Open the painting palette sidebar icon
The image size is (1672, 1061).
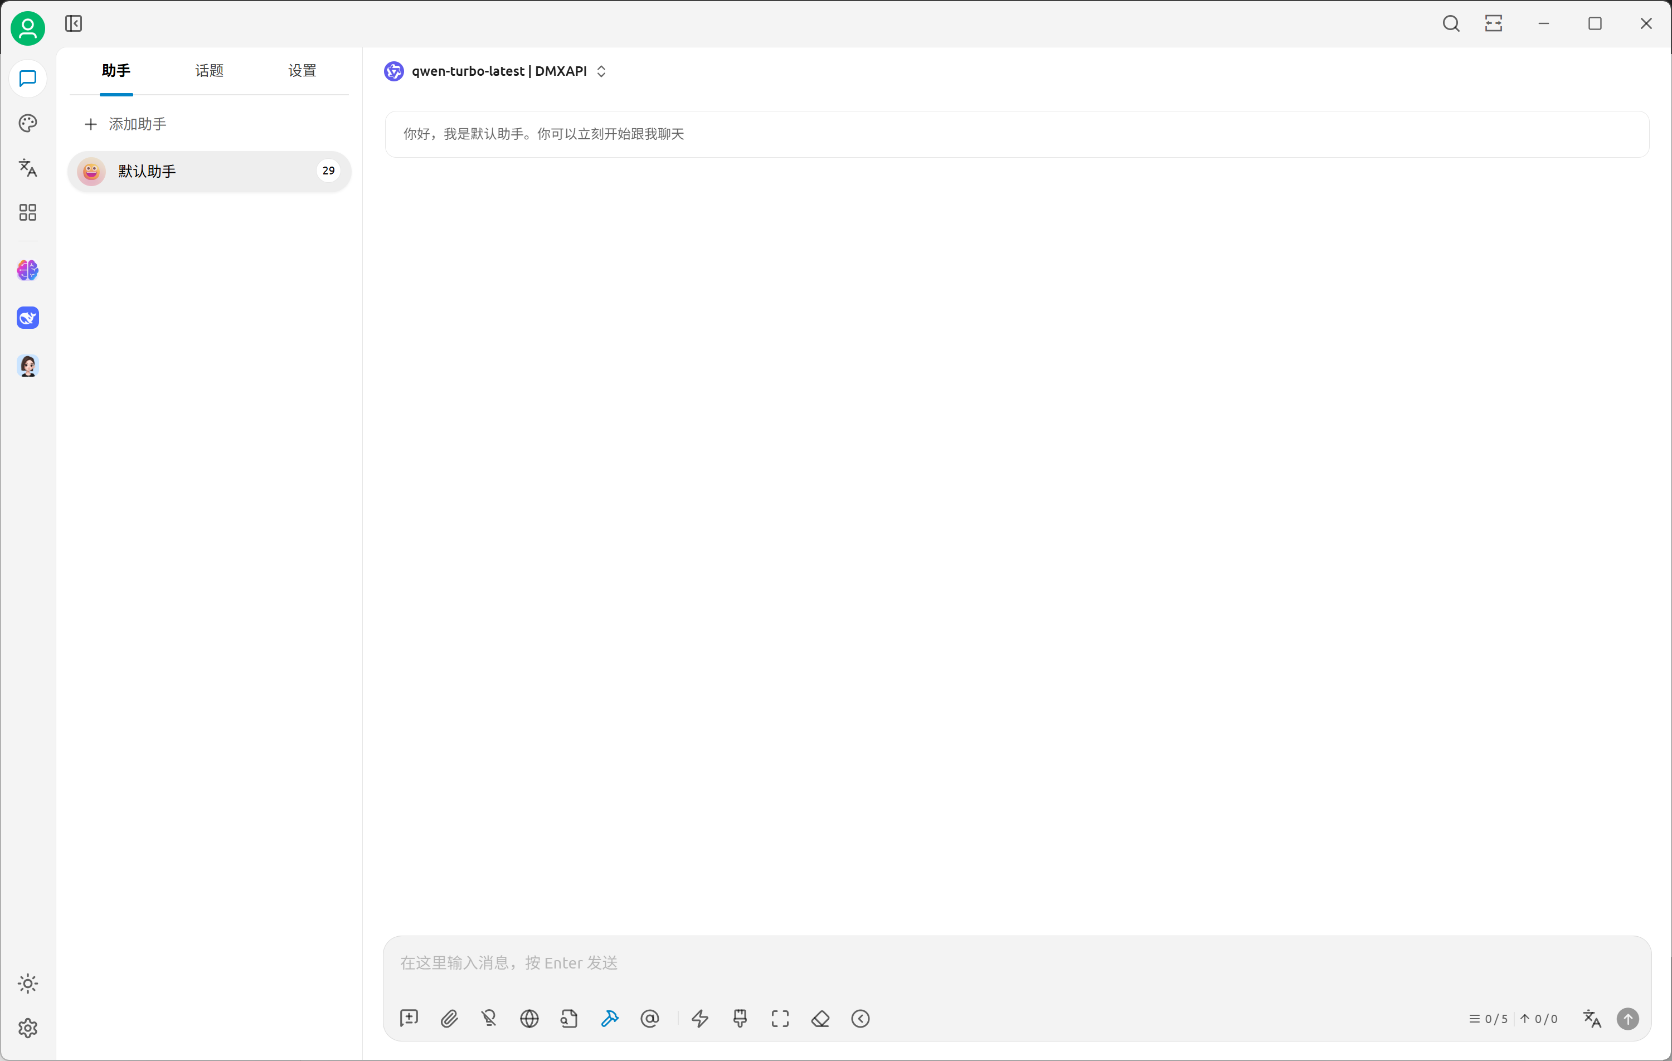pyautogui.click(x=28, y=123)
